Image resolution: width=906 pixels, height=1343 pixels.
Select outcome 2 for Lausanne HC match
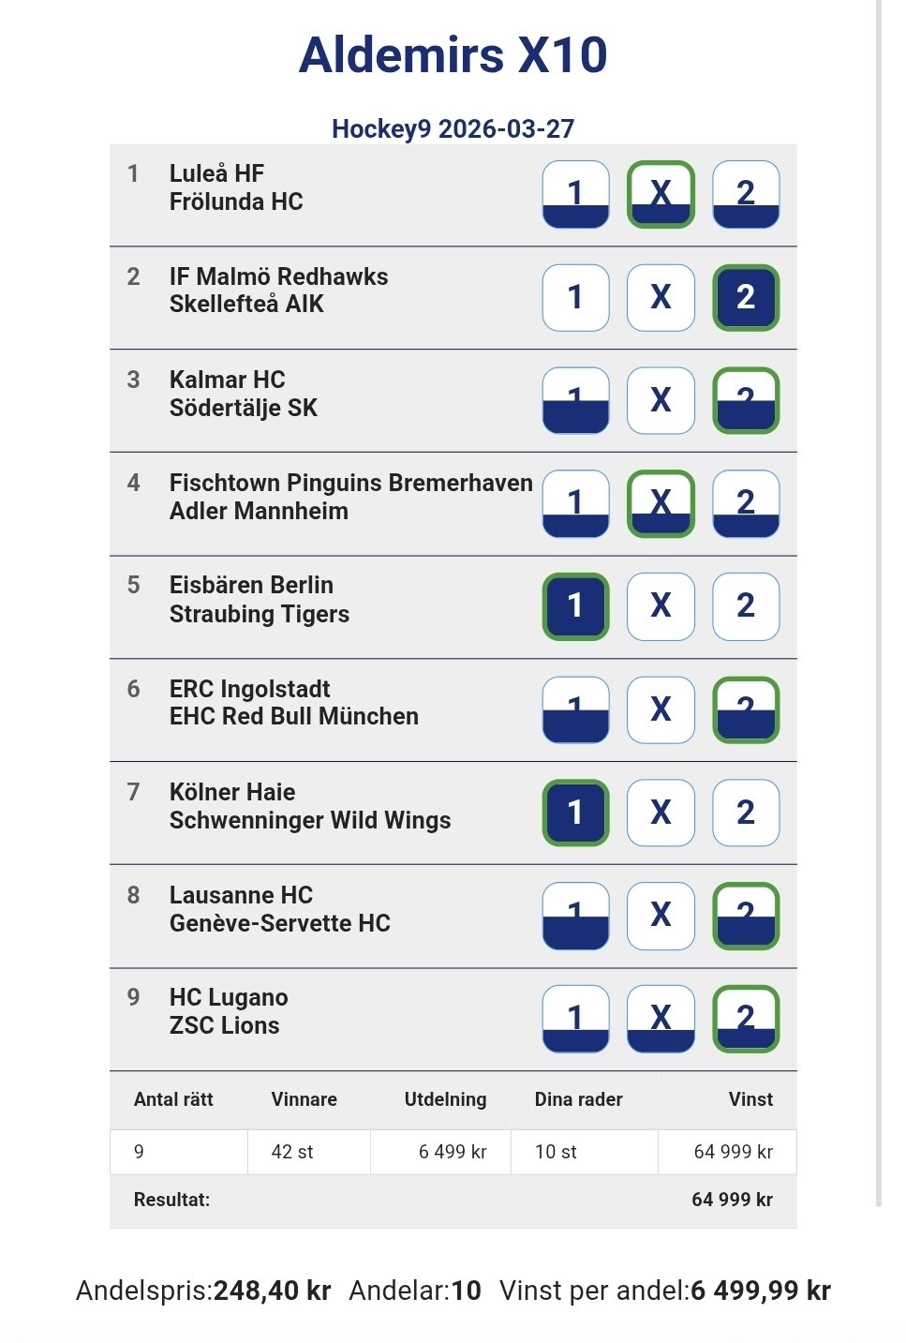(746, 916)
